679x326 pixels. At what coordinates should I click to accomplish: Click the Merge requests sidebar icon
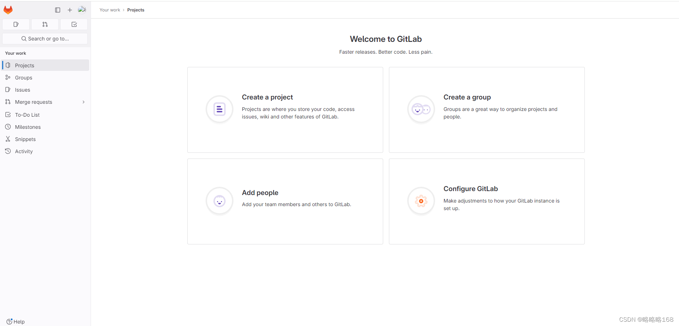pyautogui.click(x=8, y=102)
